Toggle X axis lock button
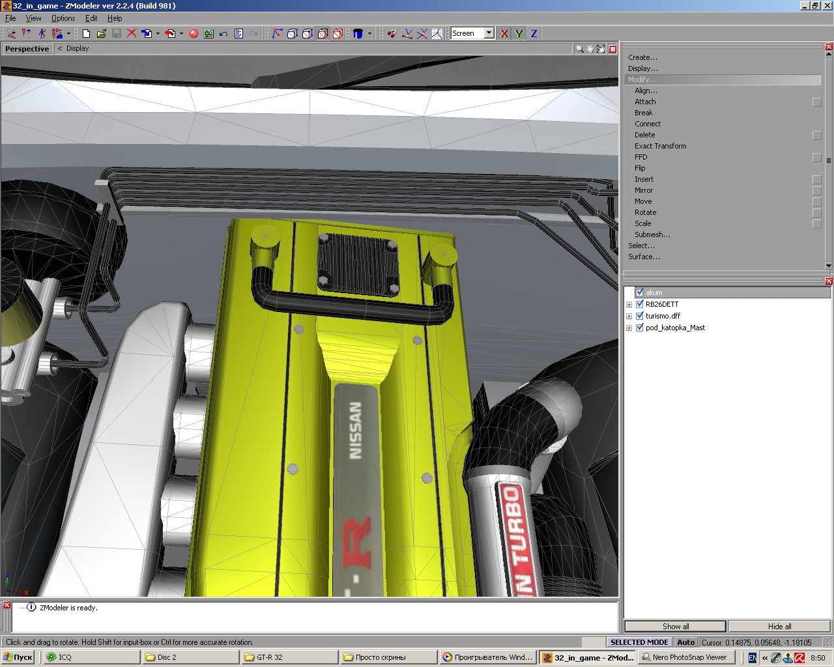Screen dimensions: 834x667 (x=504, y=33)
